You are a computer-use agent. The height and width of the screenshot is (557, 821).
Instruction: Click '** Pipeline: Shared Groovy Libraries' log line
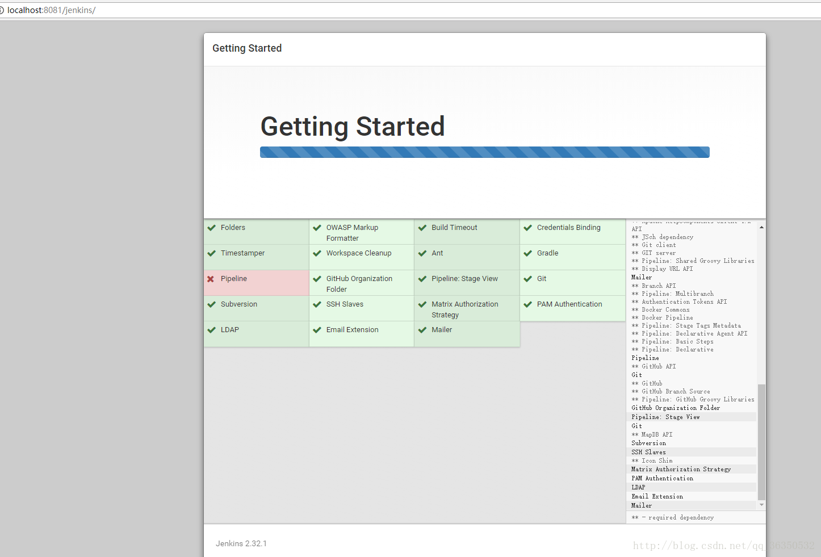[693, 261]
